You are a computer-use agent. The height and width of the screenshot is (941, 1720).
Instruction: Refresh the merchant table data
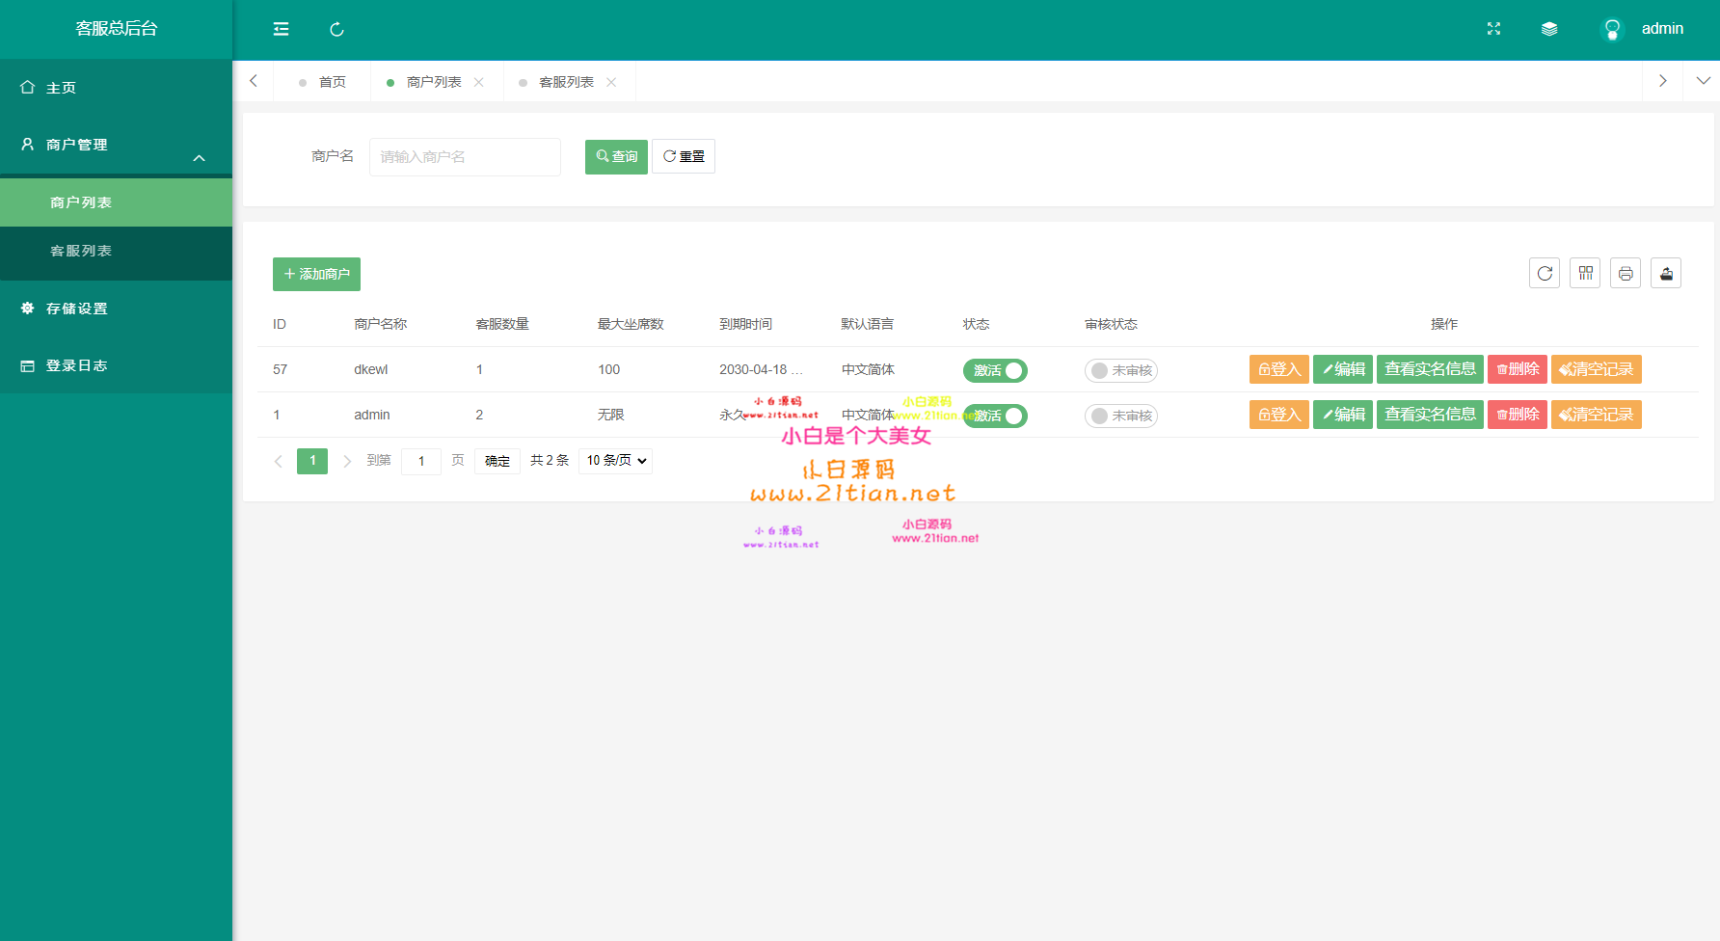1545,273
